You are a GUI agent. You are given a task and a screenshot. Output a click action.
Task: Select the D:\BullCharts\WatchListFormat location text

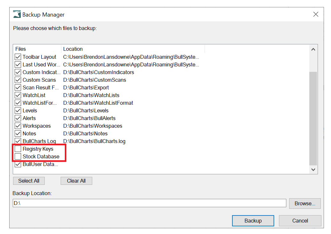[x=98, y=103]
